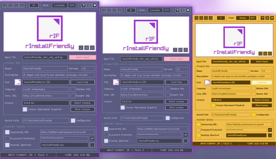Click Select License in the leftmost window
This screenshot has width=276, height=159.
pos(83,103)
